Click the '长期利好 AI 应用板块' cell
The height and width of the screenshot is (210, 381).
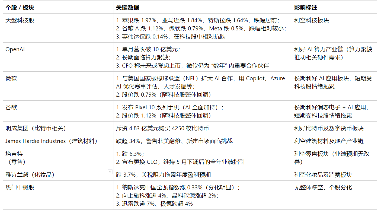(x=334, y=86)
